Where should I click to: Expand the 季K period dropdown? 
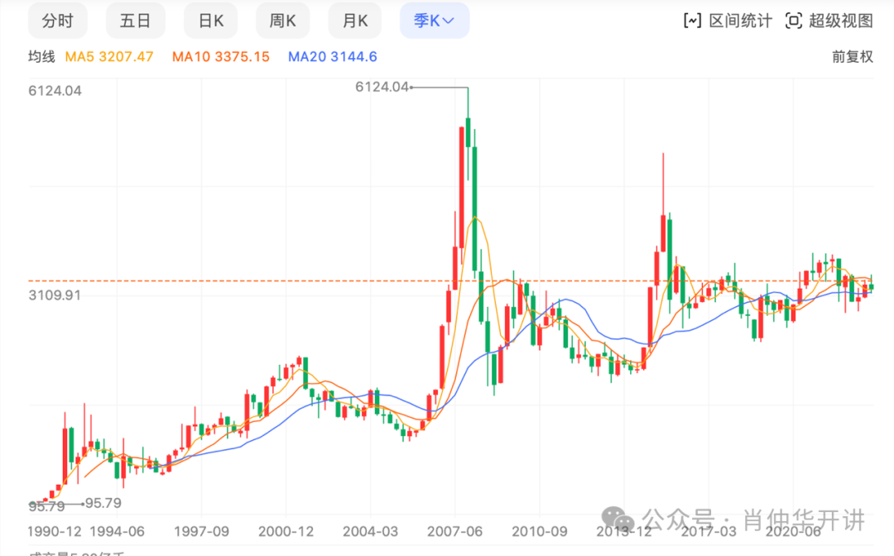434,21
